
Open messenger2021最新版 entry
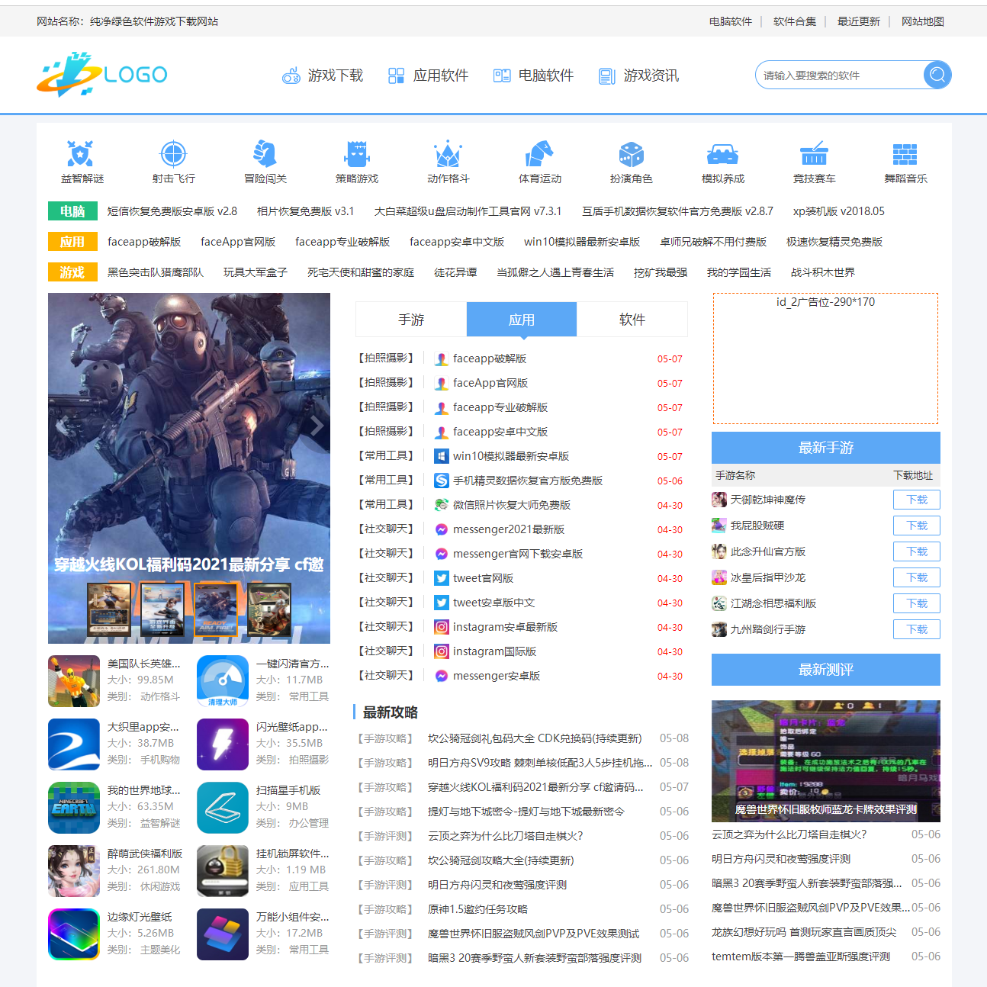pyautogui.click(x=509, y=529)
